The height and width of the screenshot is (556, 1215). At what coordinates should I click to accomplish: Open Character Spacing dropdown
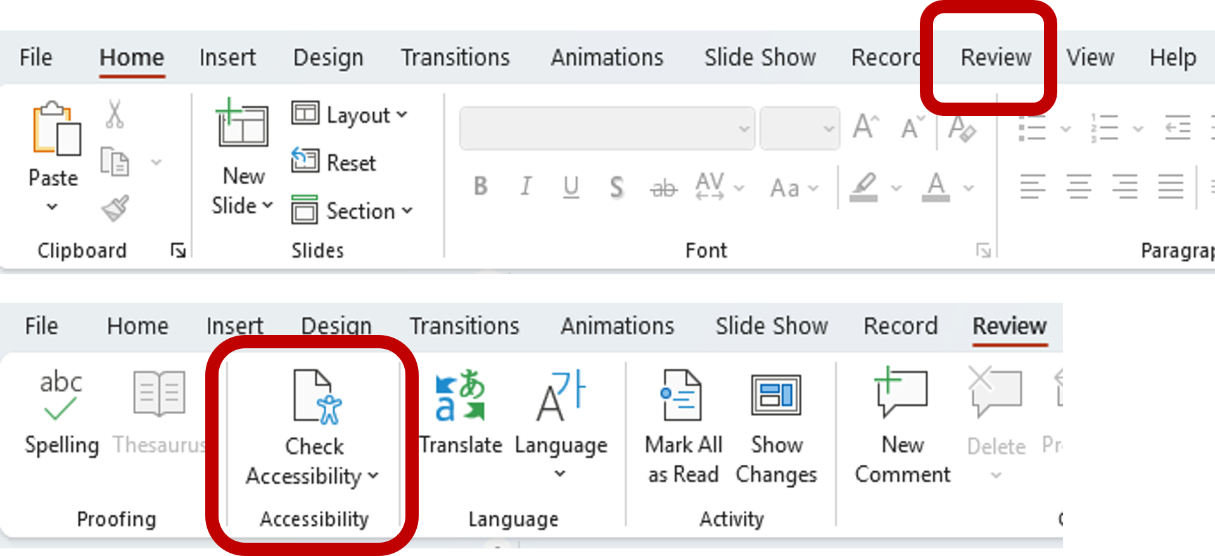point(720,187)
